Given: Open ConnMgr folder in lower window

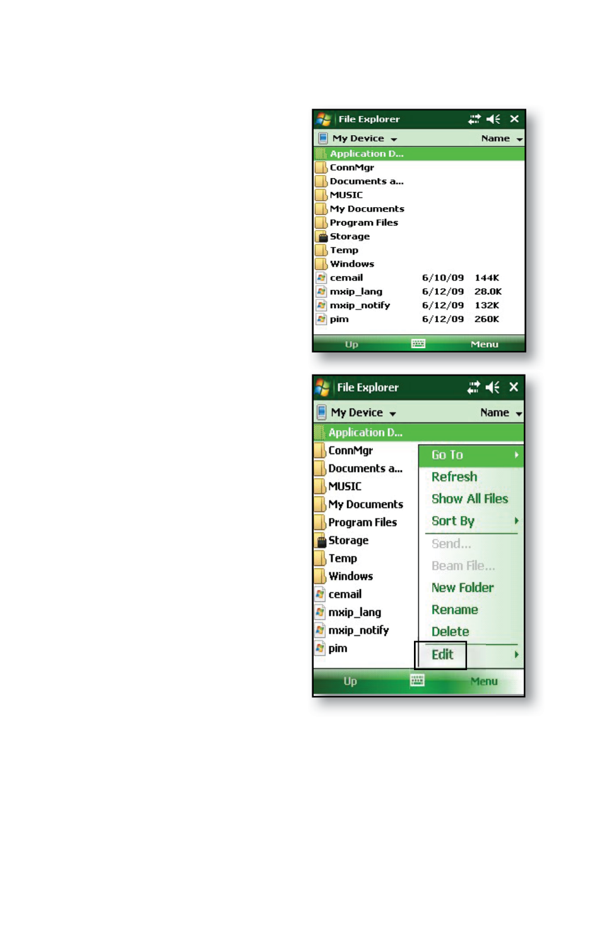Looking at the screenshot, I should 351,450.
